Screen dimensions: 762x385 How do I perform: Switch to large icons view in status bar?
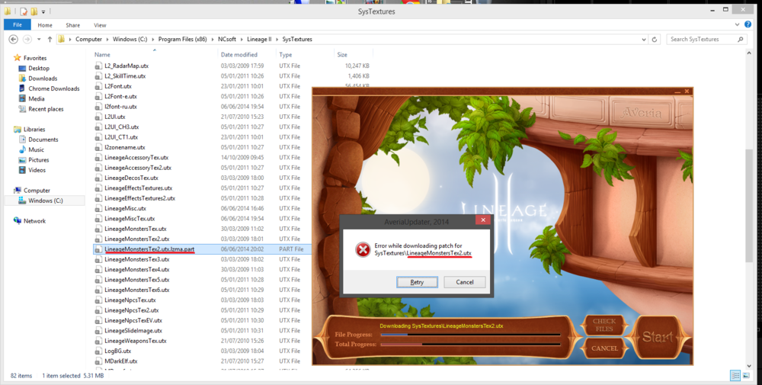[746, 376]
